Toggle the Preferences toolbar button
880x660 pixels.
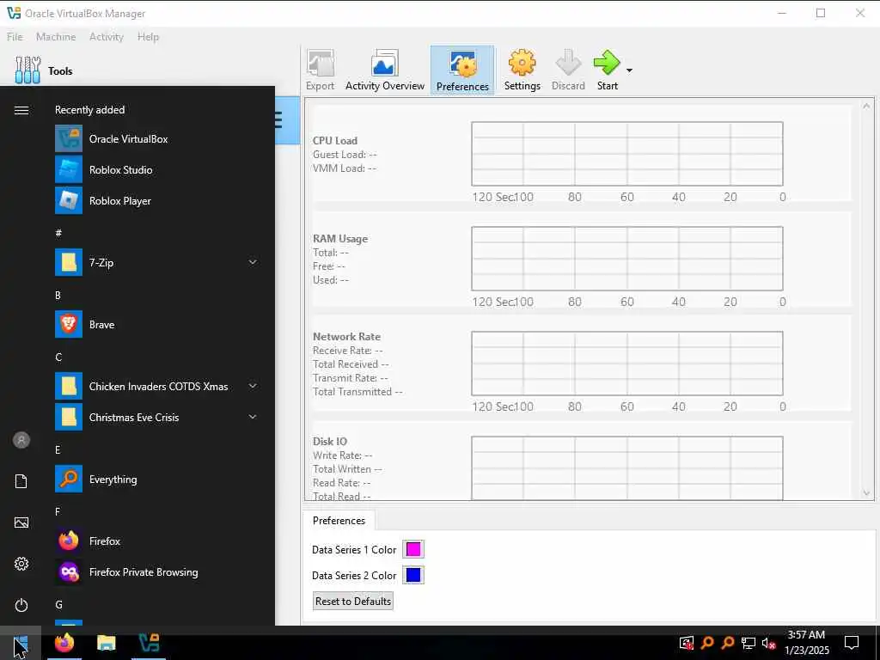click(x=462, y=70)
